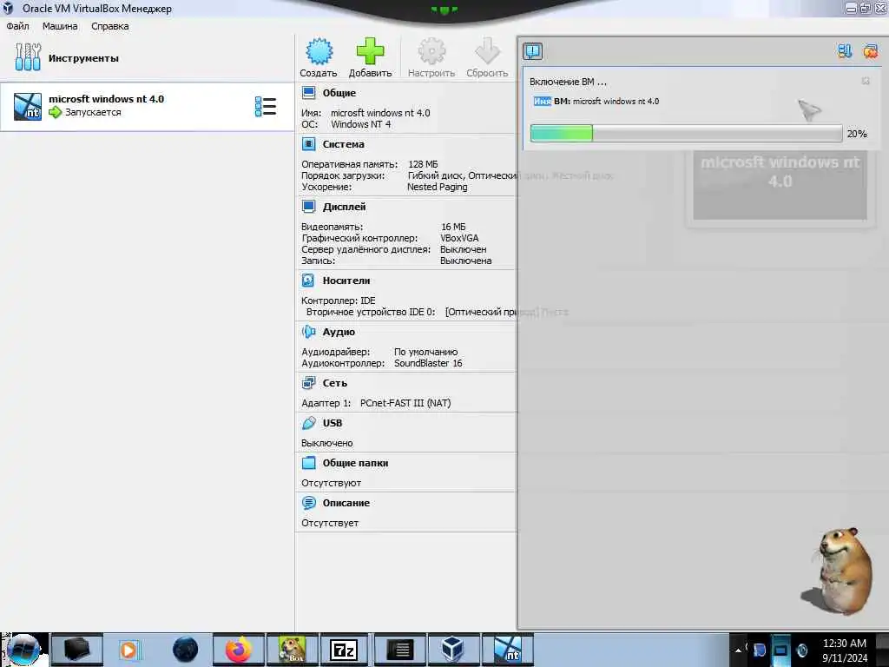Open the Аудио section heading
This screenshot has width=889, height=667.
[339, 332]
